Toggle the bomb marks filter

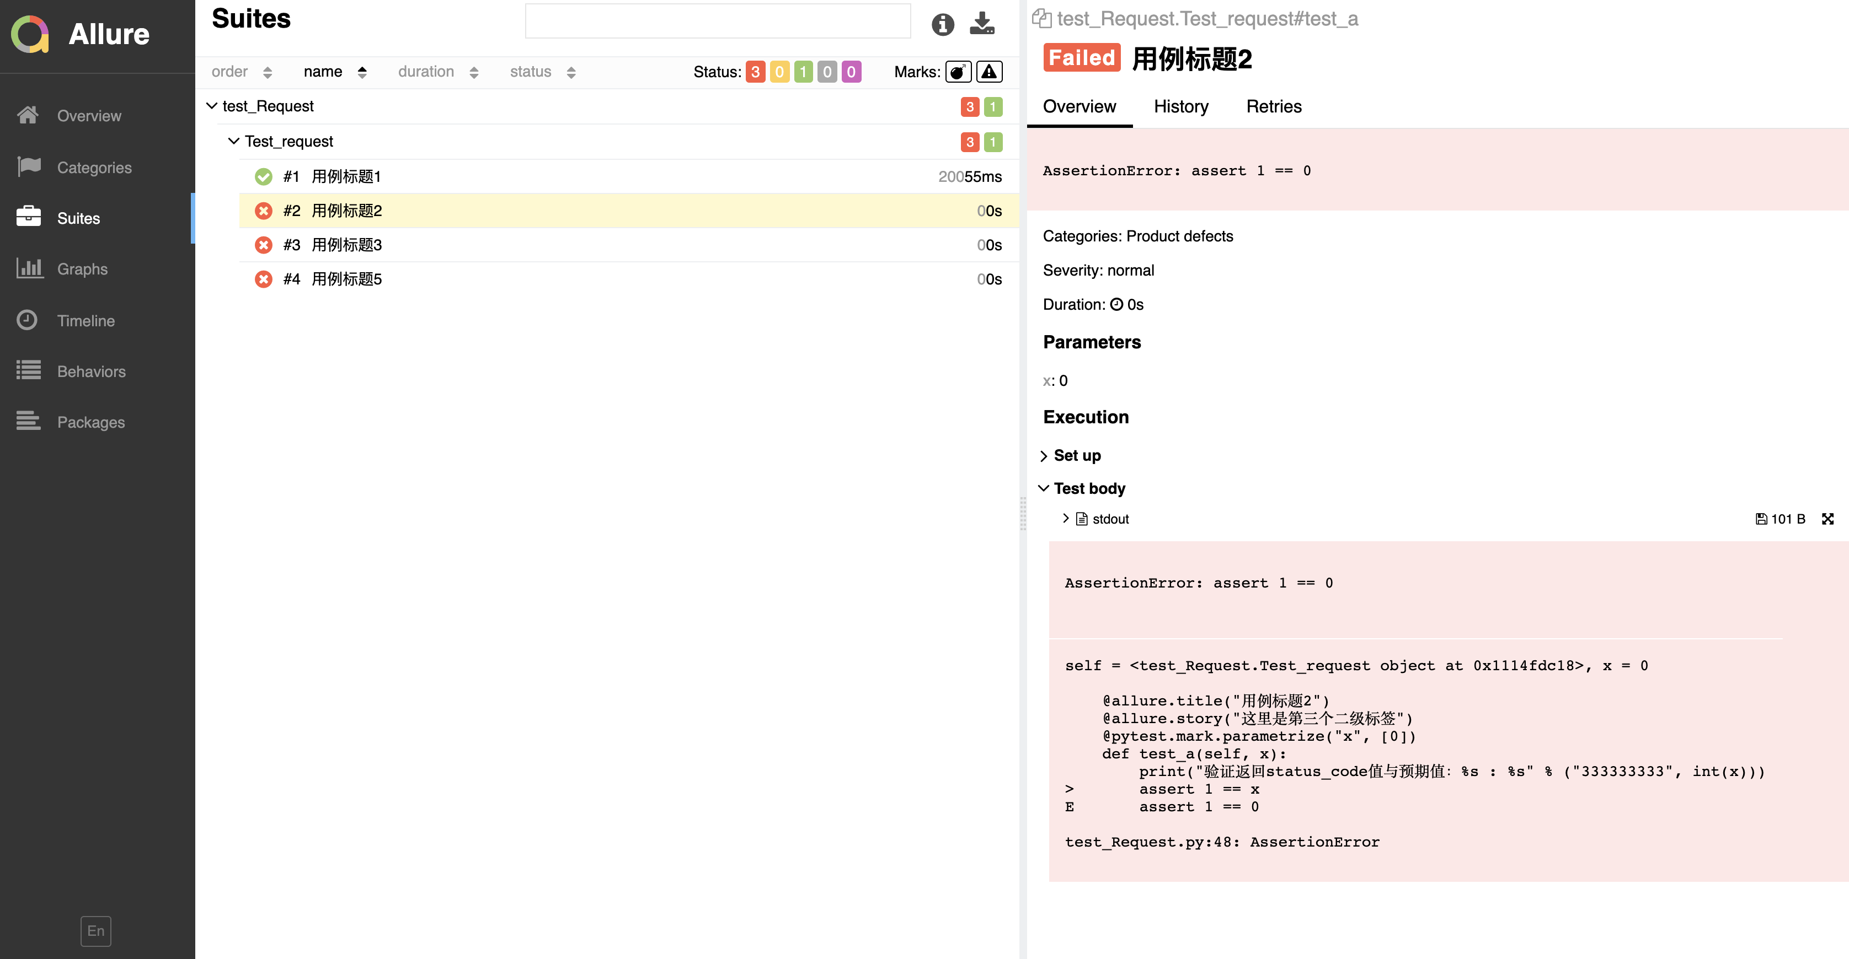pyautogui.click(x=958, y=72)
